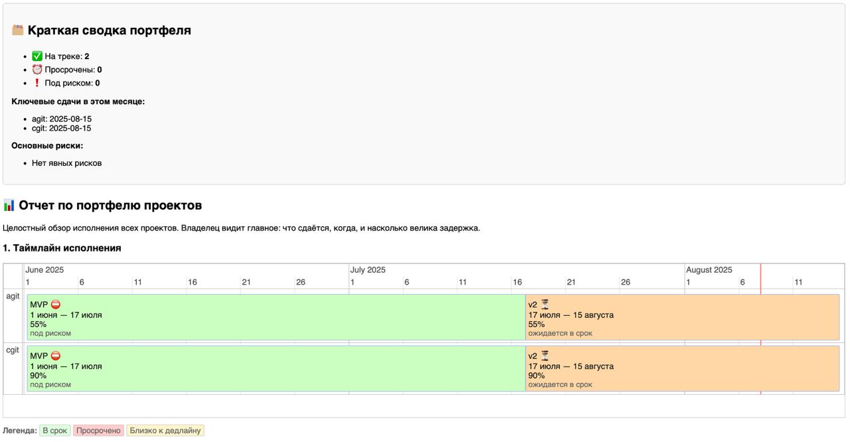Select the green В срок legend swatch
Screen dimensions: 850x442
pyautogui.click(x=55, y=431)
